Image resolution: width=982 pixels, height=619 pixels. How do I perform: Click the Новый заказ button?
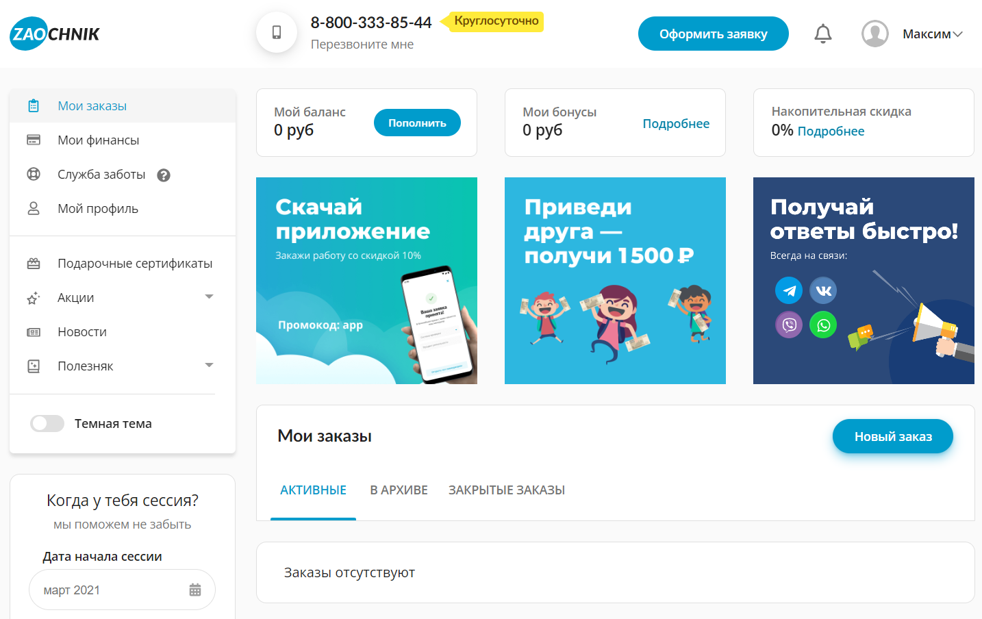click(892, 436)
